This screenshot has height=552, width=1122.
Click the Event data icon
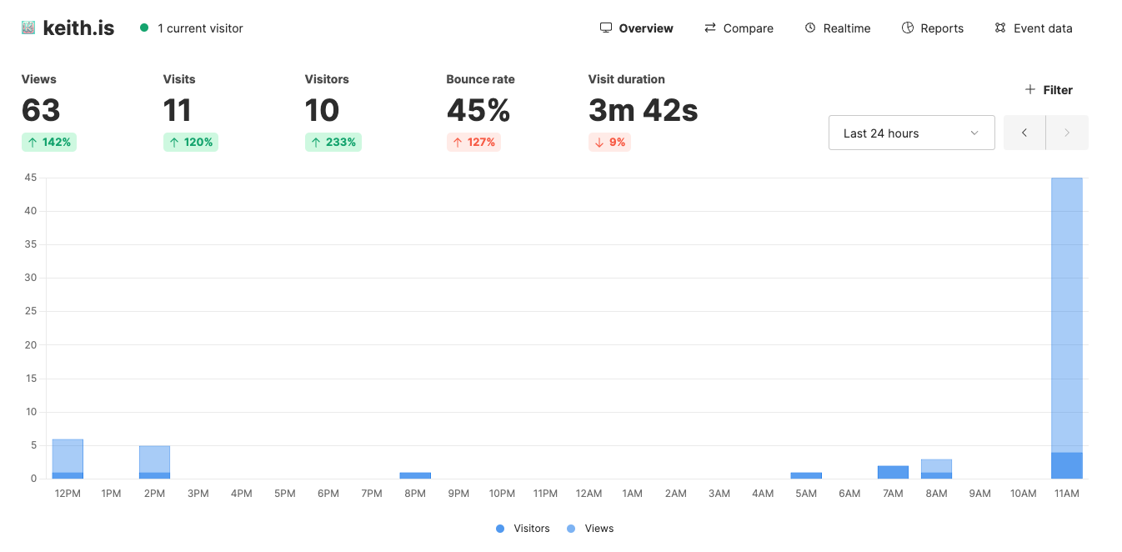[x=999, y=27]
